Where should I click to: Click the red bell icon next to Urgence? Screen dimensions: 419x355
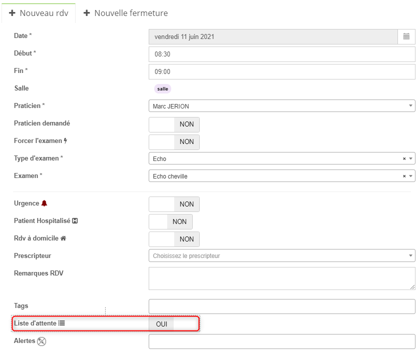45,203
